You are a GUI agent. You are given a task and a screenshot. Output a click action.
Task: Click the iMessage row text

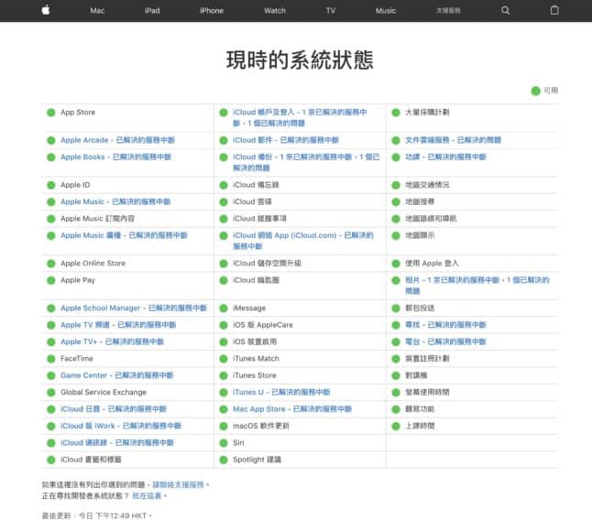(x=249, y=309)
